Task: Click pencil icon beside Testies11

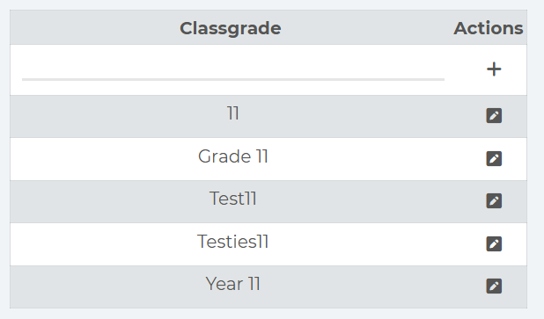Action: [x=494, y=243]
